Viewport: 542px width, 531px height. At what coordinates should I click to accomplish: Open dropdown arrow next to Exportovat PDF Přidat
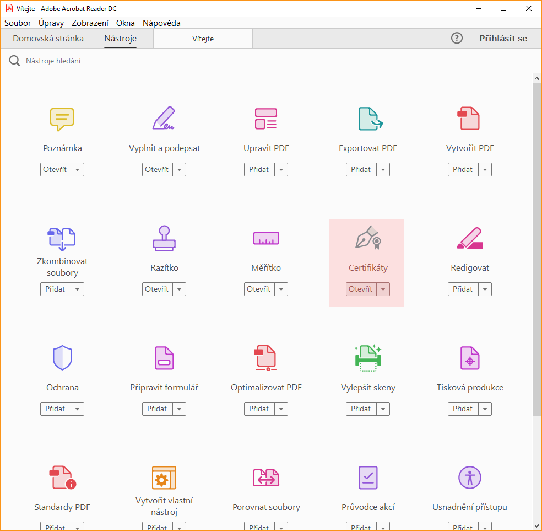click(383, 169)
